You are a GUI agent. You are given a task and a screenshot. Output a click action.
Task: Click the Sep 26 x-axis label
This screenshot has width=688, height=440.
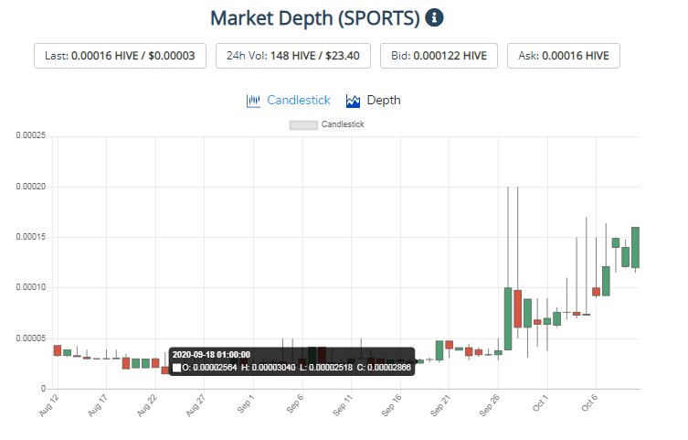tap(489, 405)
